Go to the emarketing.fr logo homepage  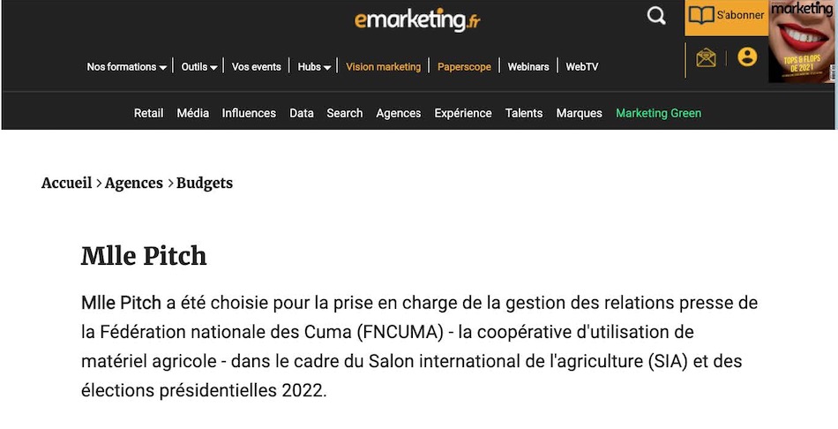[x=417, y=19]
